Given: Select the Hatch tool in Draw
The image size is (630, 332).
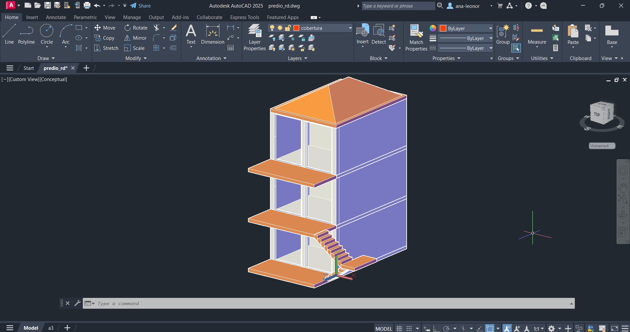Looking at the screenshot, I should pos(79,48).
